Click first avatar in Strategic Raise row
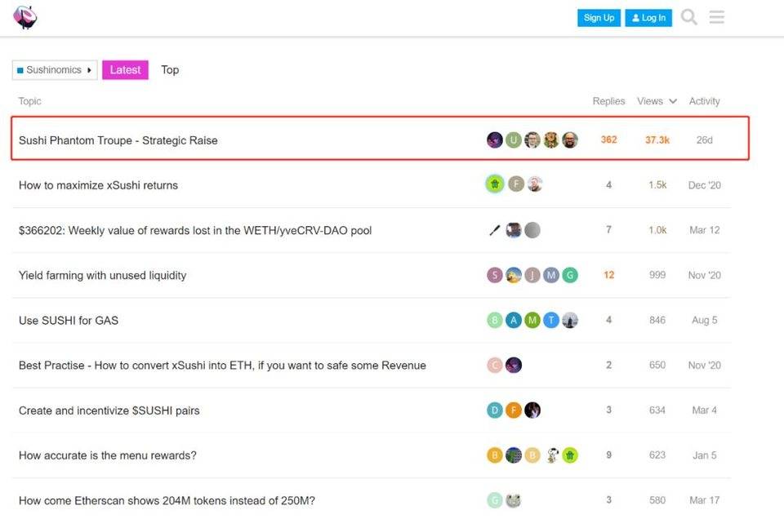 pos(495,140)
